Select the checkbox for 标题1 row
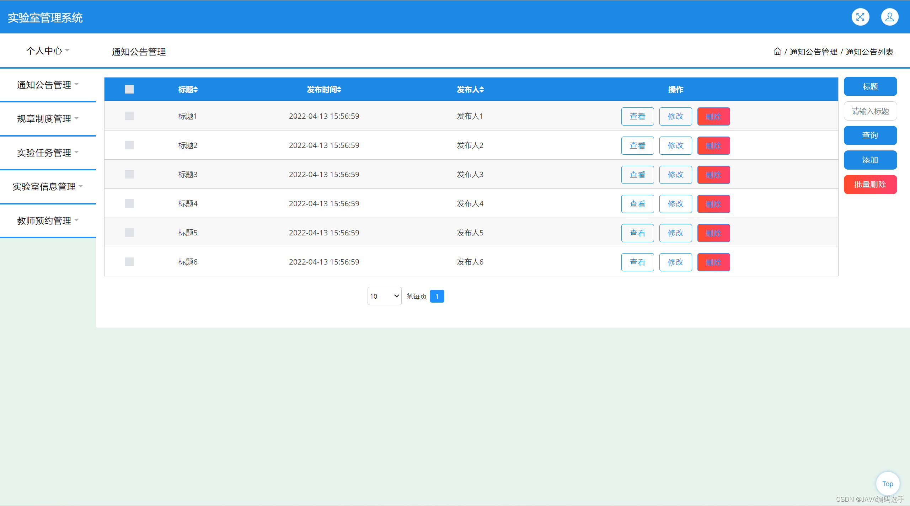The width and height of the screenshot is (910, 506). point(129,116)
